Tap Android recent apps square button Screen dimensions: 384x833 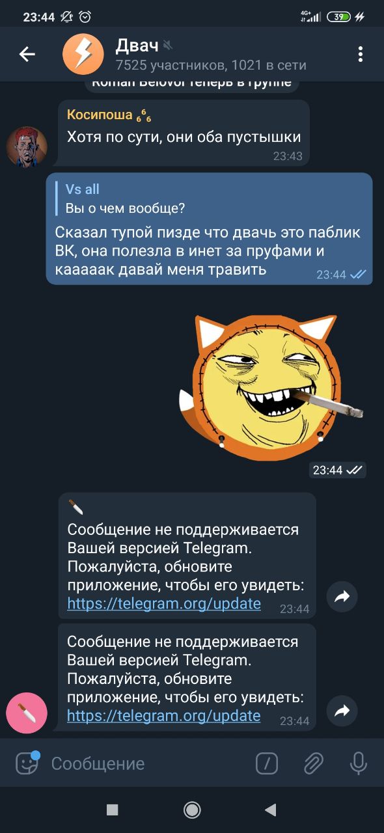(x=112, y=810)
